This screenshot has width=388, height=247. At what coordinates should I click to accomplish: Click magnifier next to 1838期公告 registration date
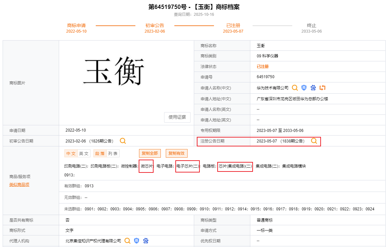pyautogui.click(x=314, y=141)
